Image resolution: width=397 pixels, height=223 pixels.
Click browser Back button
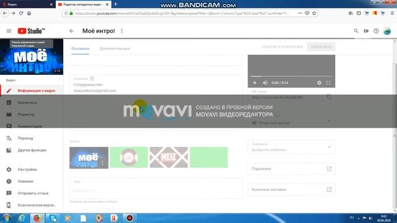[5, 13]
